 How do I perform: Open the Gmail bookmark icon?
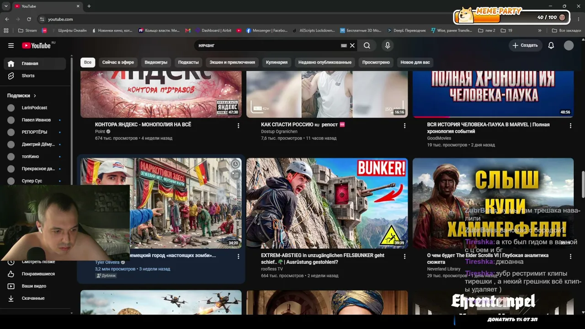(188, 31)
